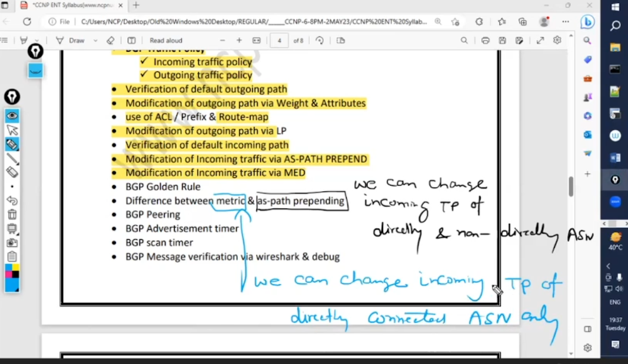
Task: Enter full screen mode for PDF
Action: (x=540, y=41)
